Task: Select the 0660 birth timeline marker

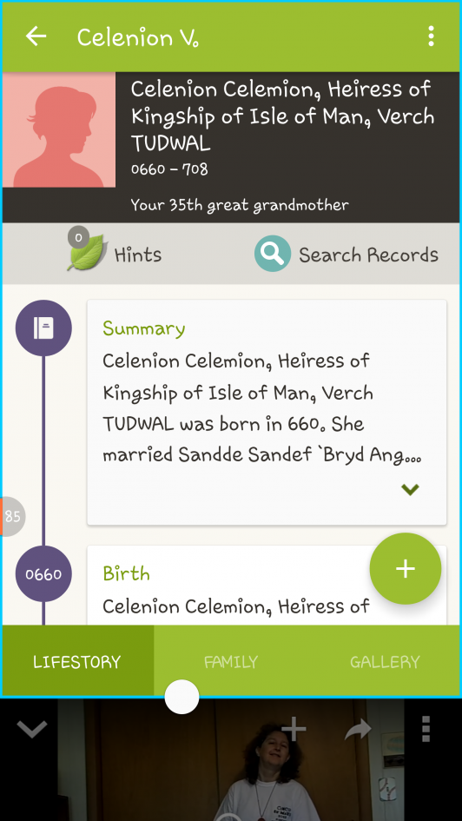Action: [43, 574]
